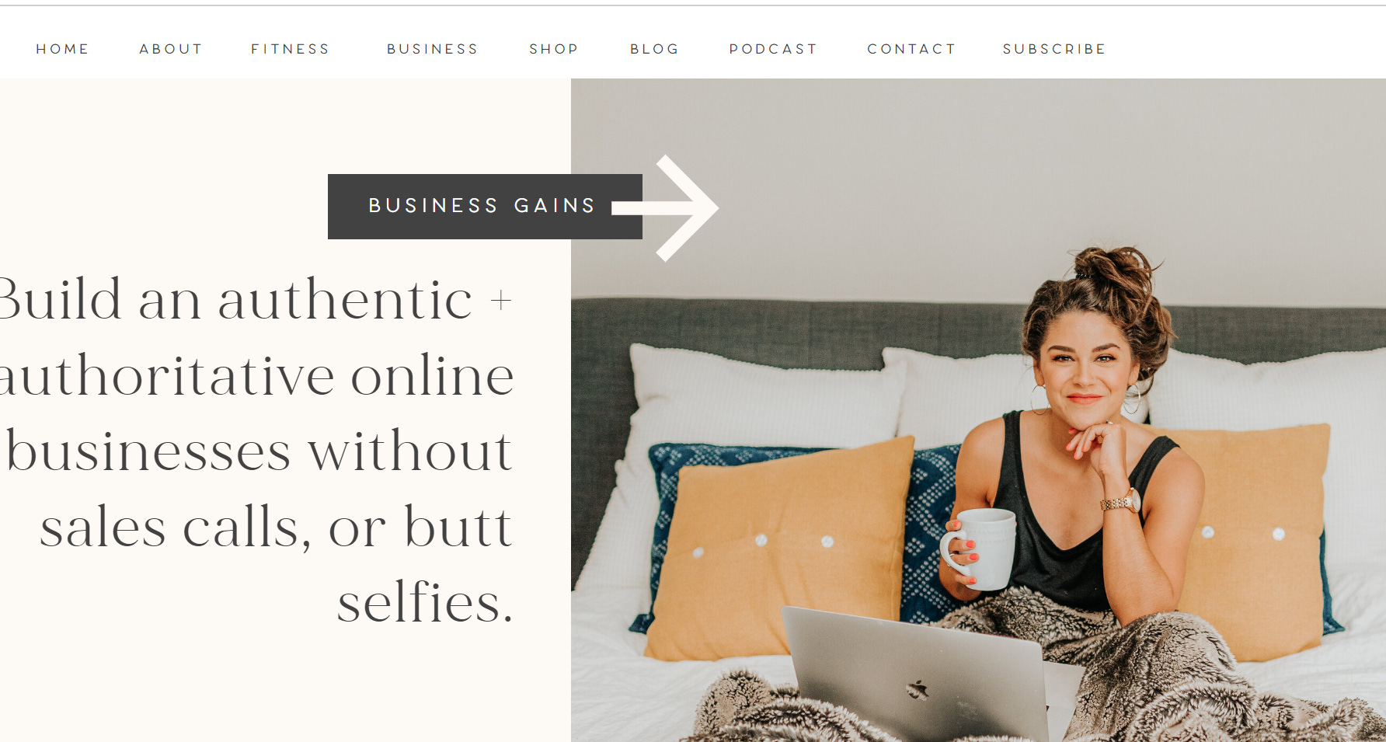Select BUSINESS in the navigation bar
Image resolution: width=1386 pixels, height=742 pixels.
click(x=433, y=49)
